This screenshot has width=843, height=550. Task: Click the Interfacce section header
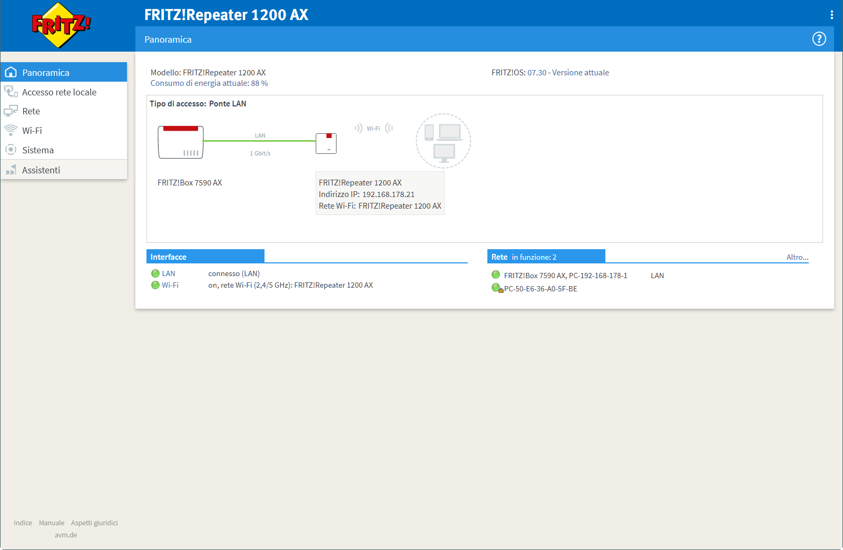coord(169,257)
